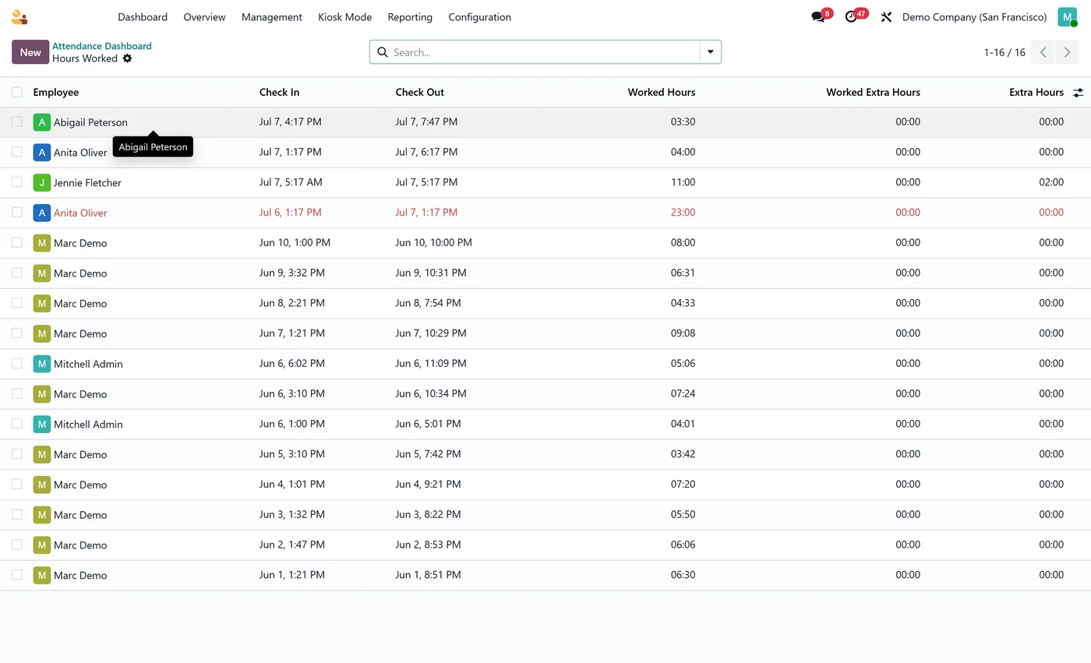Click the 09:08 worked hours cell
1091x663 pixels.
click(x=683, y=333)
